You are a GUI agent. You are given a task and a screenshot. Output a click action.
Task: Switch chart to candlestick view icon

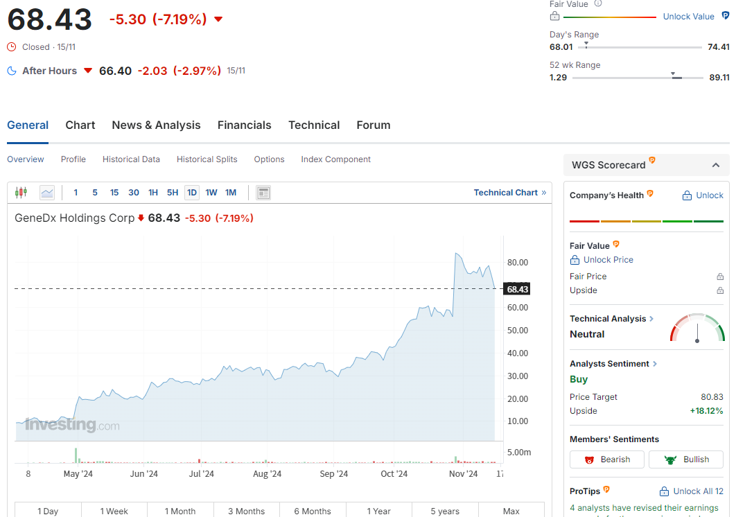21,193
